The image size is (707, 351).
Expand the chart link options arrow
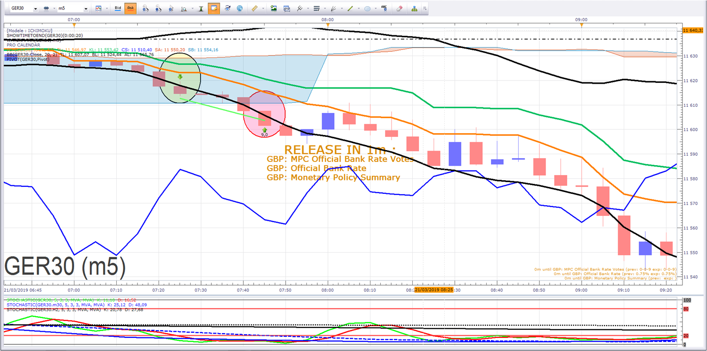coord(53,8)
